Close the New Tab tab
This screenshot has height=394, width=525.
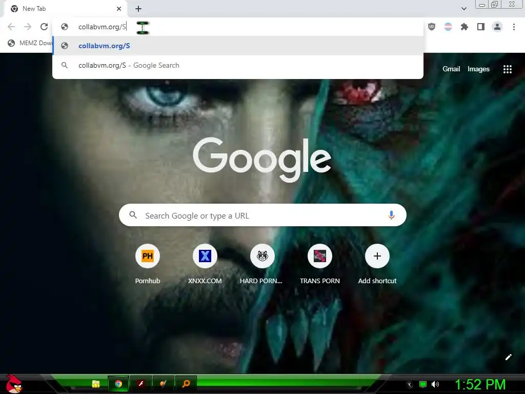click(119, 9)
